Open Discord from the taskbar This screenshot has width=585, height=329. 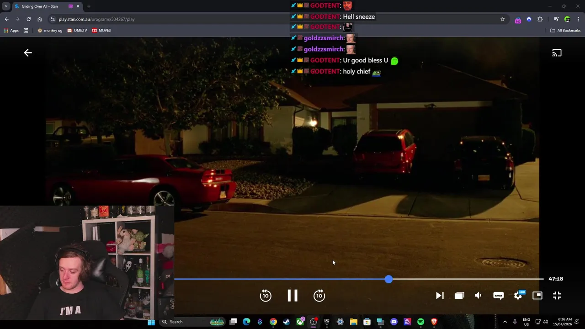(x=394, y=322)
